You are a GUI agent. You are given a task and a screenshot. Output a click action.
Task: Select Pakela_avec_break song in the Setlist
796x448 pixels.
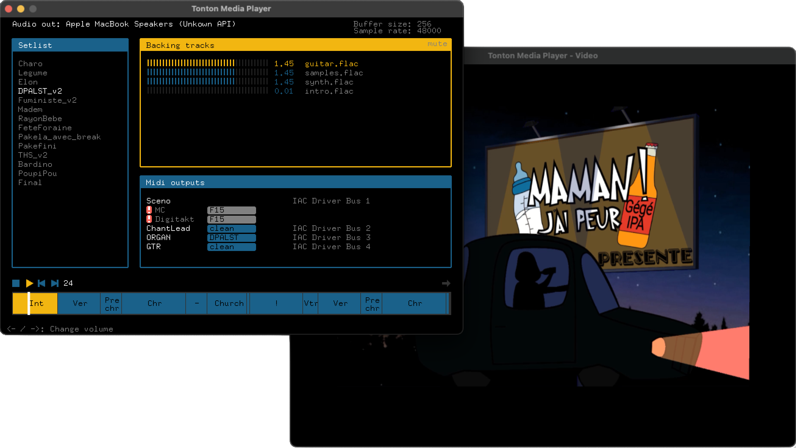pyautogui.click(x=59, y=137)
